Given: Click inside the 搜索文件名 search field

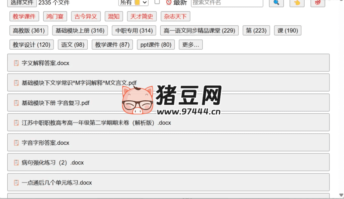Looking at the screenshot, I should click(x=227, y=3).
